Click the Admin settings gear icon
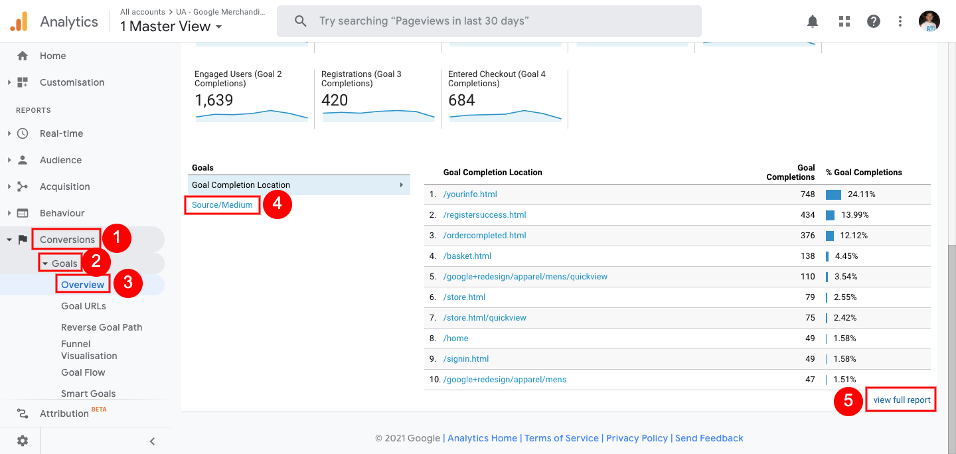The width and height of the screenshot is (956, 454). pos(23,441)
